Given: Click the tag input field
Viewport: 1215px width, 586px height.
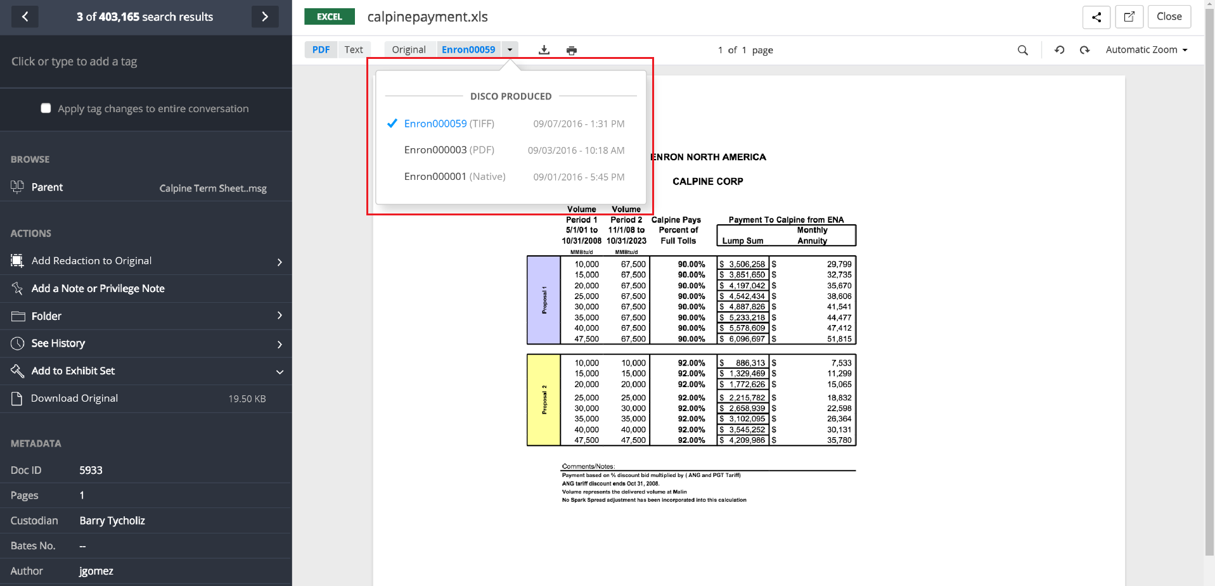Looking at the screenshot, I should (146, 61).
